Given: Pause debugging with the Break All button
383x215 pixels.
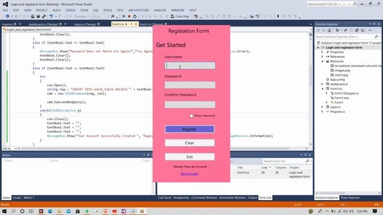Looking at the screenshot, I should pos(124,16).
